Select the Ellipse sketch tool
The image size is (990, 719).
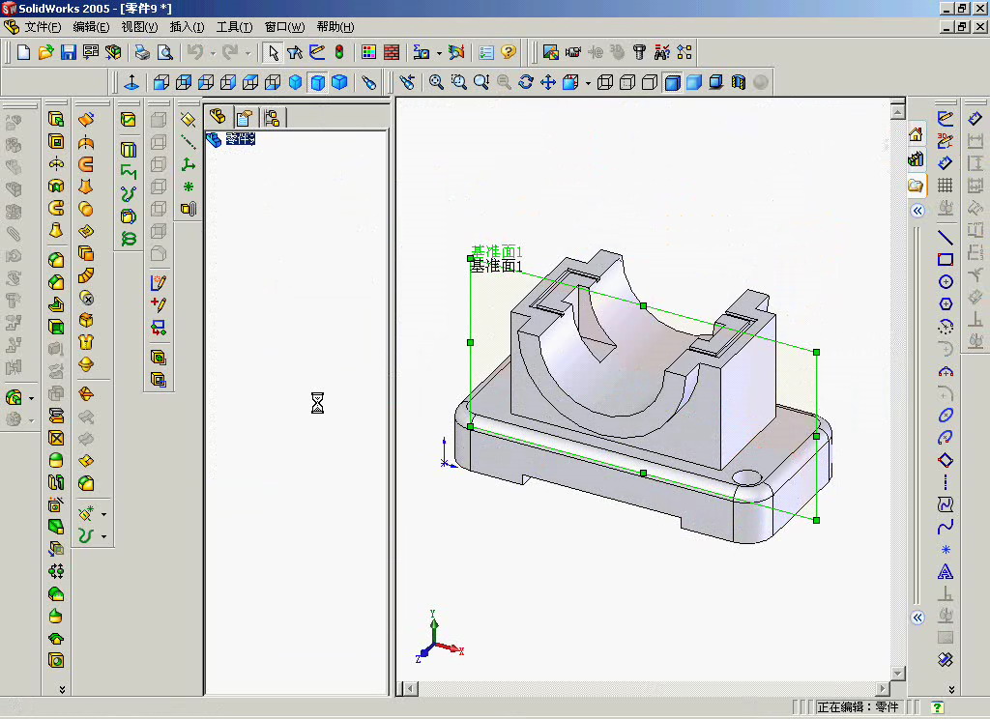point(946,415)
